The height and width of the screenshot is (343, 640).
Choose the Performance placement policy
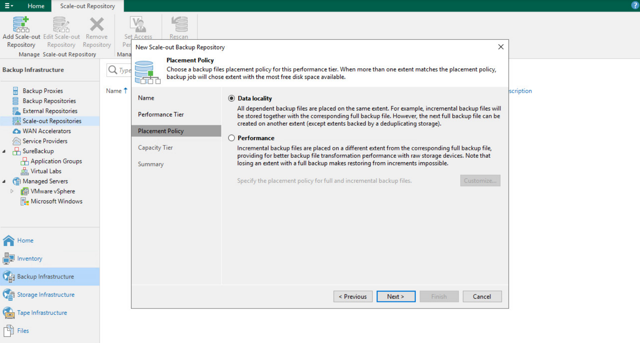[x=232, y=138]
